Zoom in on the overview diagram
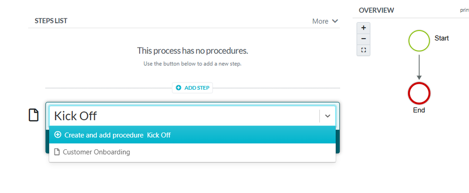Image resolution: width=469 pixels, height=193 pixels. click(x=363, y=28)
